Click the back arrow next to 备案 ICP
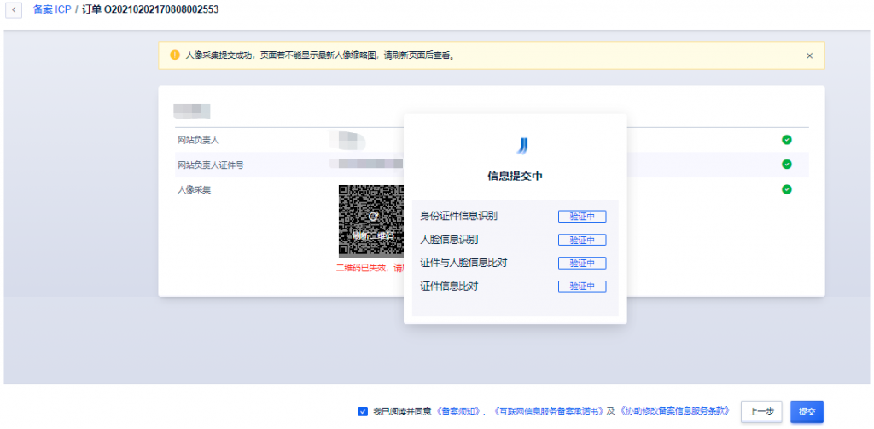This screenshot has width=874, height=429. click(15, 9)
